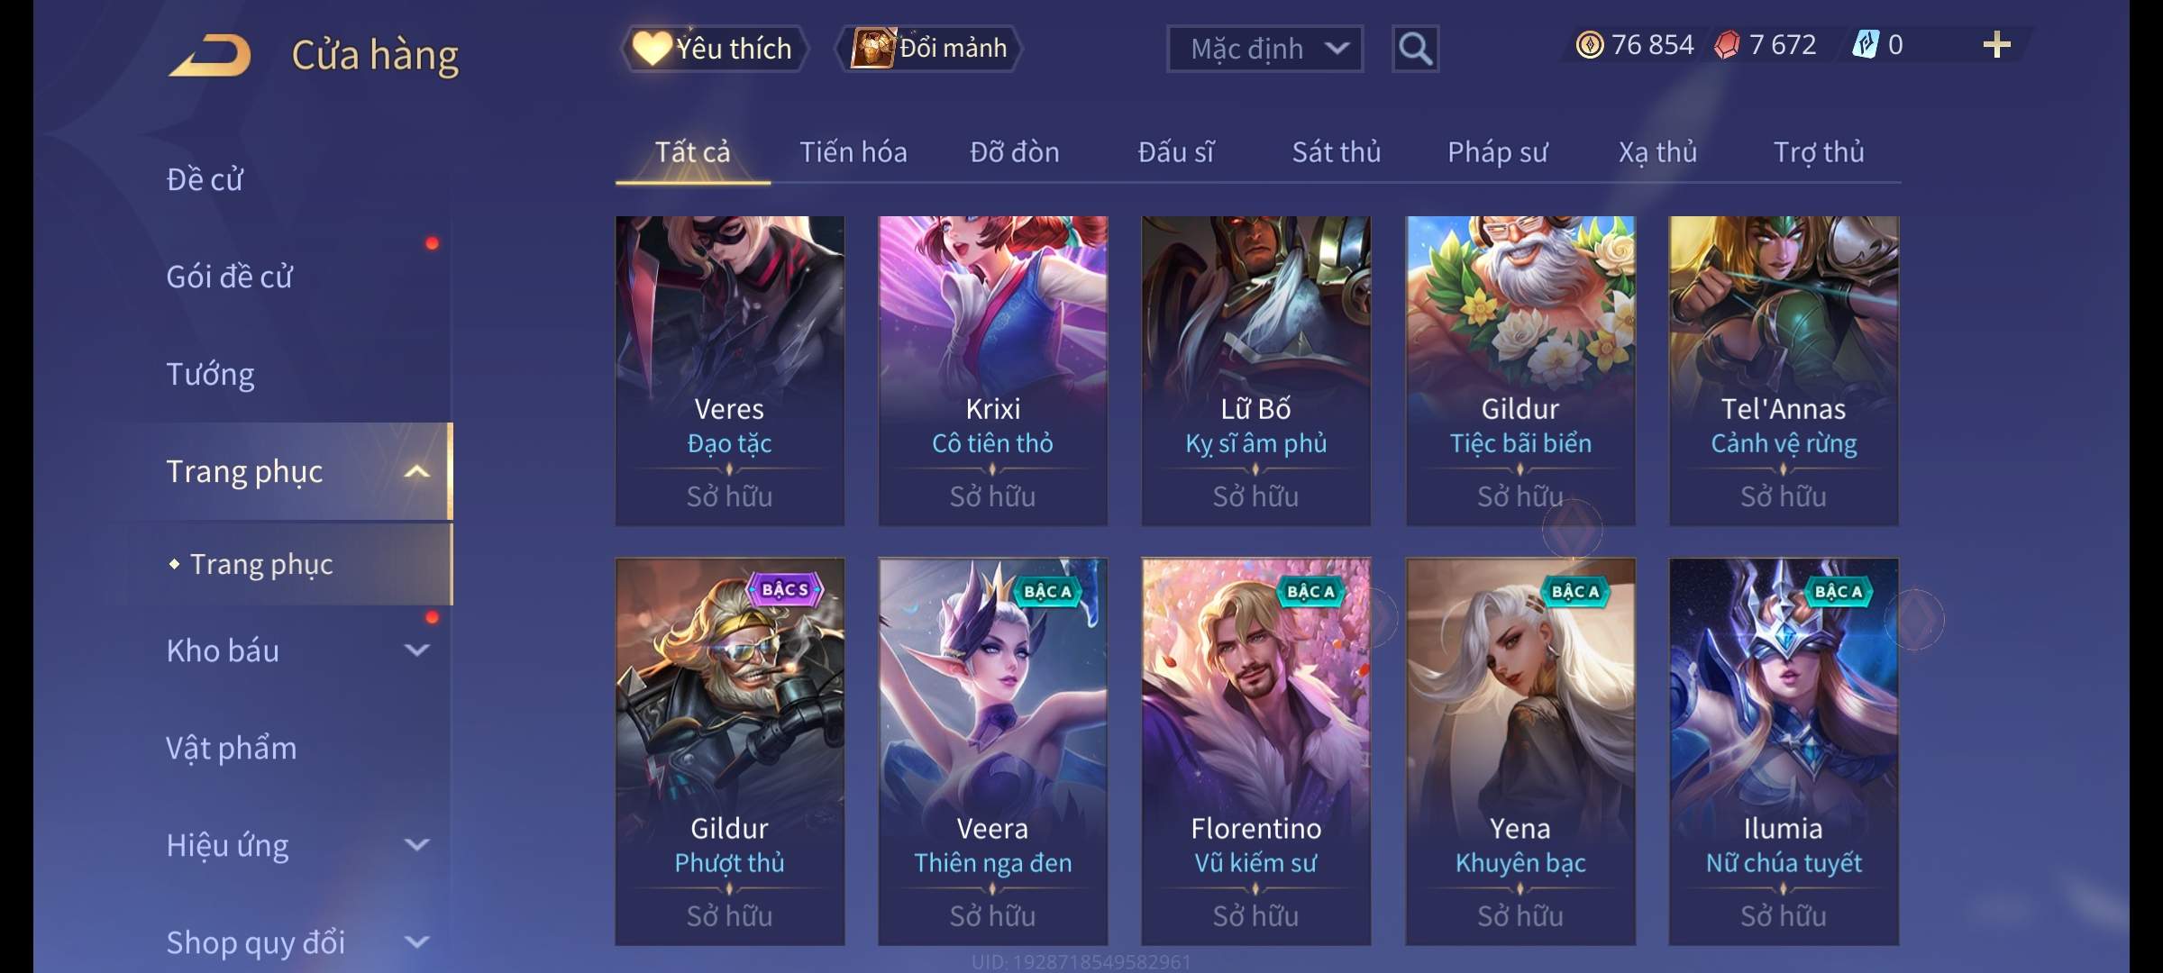
Task: Open the Mặc định sort dropdown
Action: (x=1264, y=49)
